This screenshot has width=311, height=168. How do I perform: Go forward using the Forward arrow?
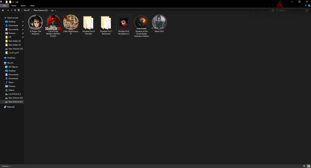8,10
